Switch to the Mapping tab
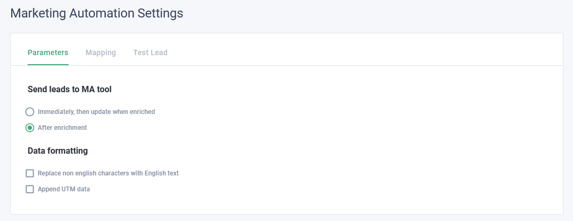 [101, 52]
